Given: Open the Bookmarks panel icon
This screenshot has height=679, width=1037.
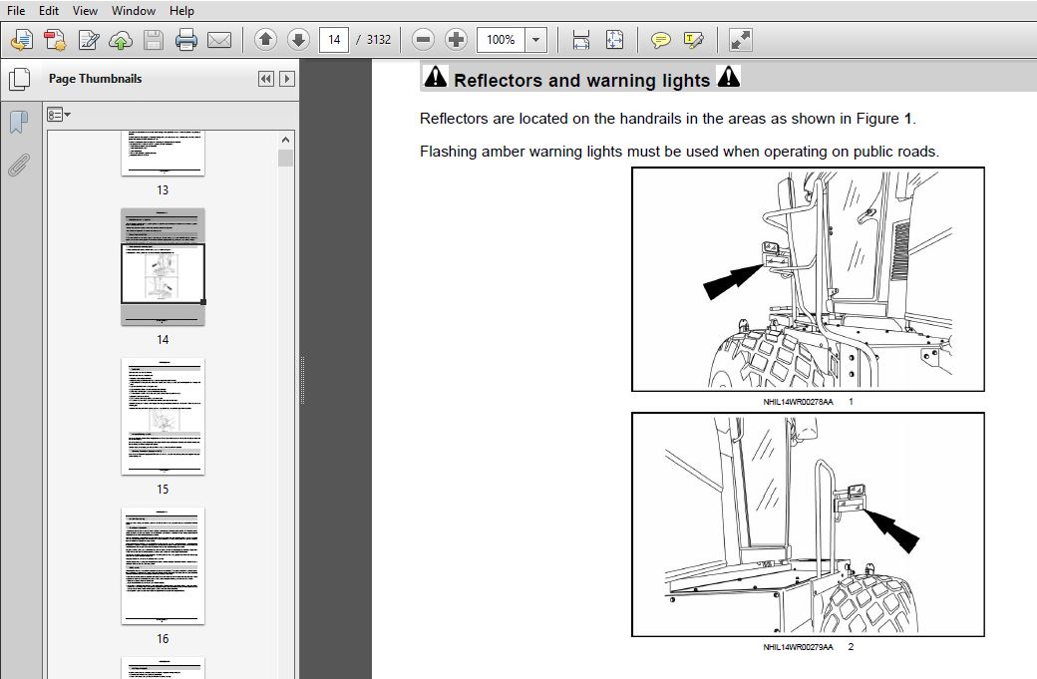Looking at the screenshot, I should tap(19, 122).
